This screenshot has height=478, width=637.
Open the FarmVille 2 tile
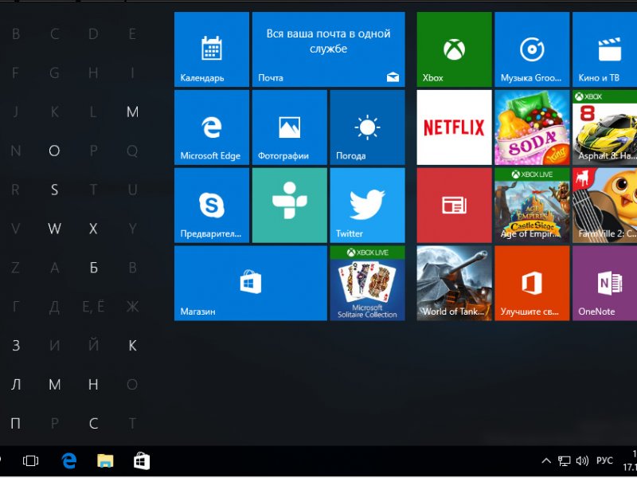605,206
